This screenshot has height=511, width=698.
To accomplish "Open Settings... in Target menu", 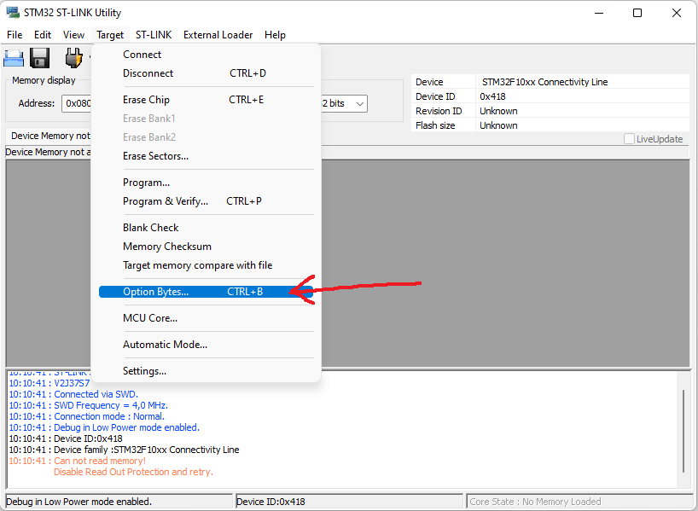I will click(x=206, y=371).
